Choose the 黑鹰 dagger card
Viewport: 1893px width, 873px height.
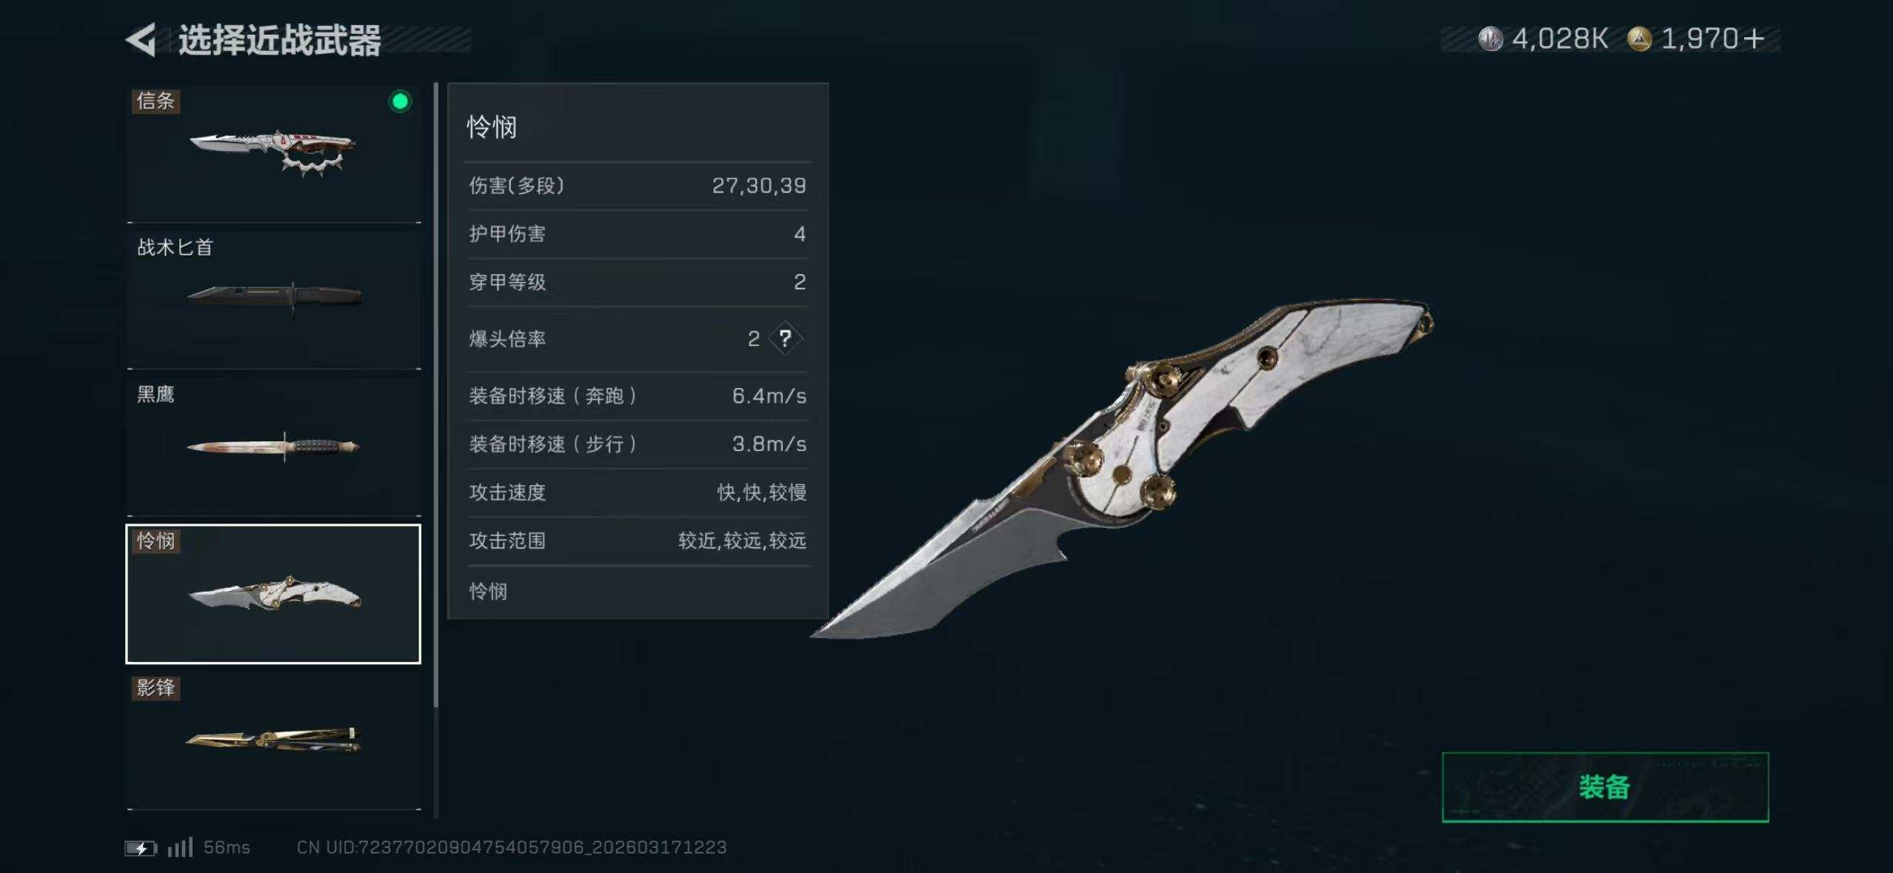(x=274, y=446)
